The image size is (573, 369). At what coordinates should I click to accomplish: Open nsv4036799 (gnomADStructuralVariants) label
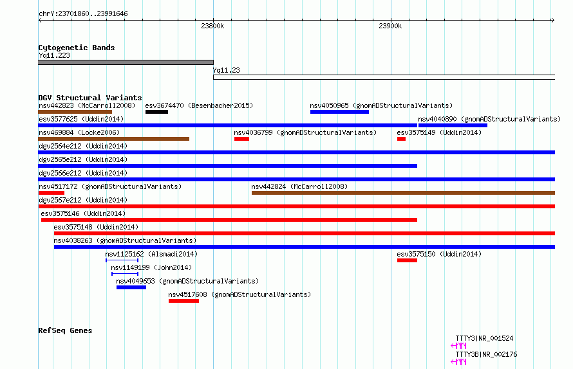tap(305, 132)
